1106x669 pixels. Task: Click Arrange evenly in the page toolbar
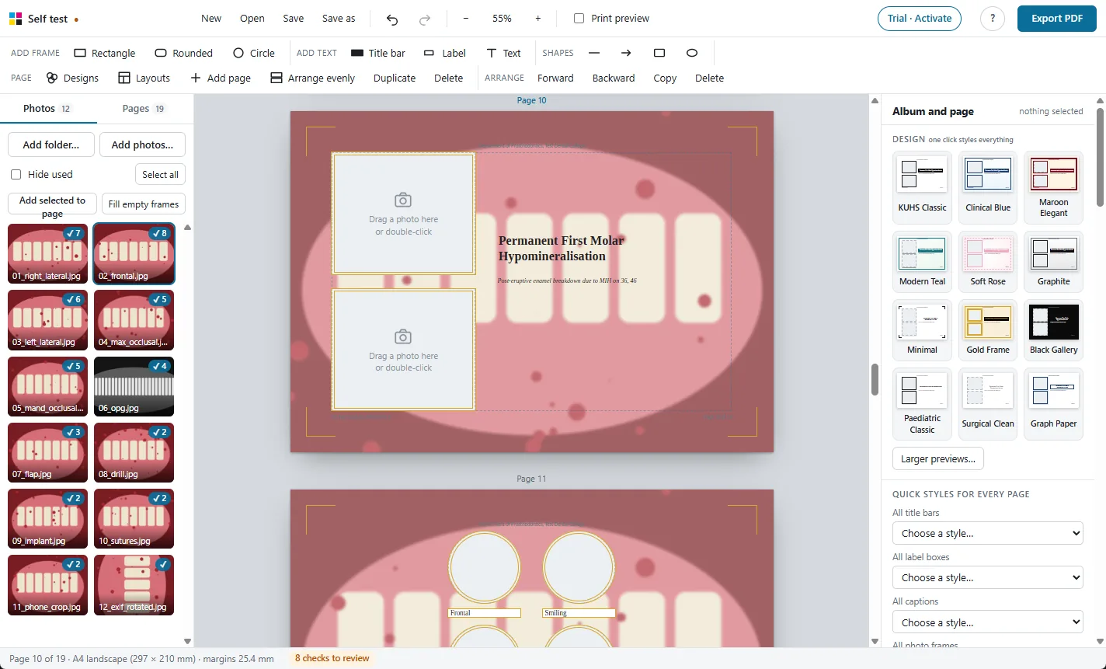point(313,78)
